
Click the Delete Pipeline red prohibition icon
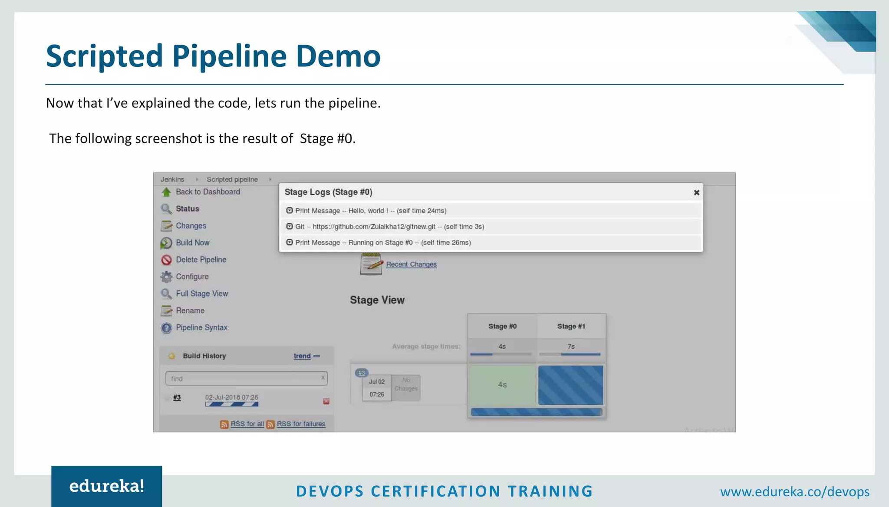[x=166, y=260]
